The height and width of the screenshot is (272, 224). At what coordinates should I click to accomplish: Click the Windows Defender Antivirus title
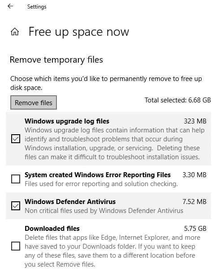70,202
